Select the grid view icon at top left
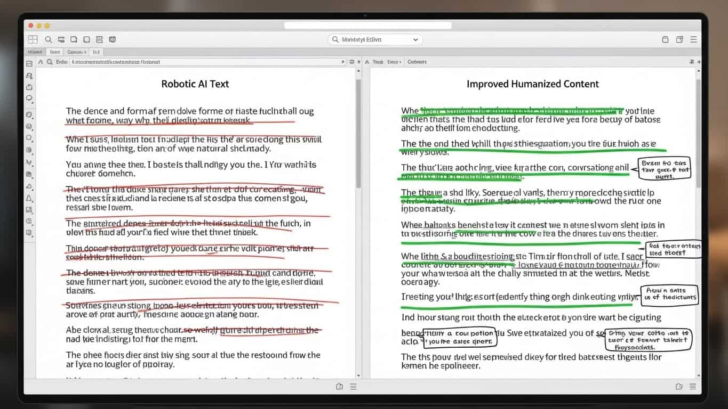The width and height of the screenshot is (728, 409). 33,39
